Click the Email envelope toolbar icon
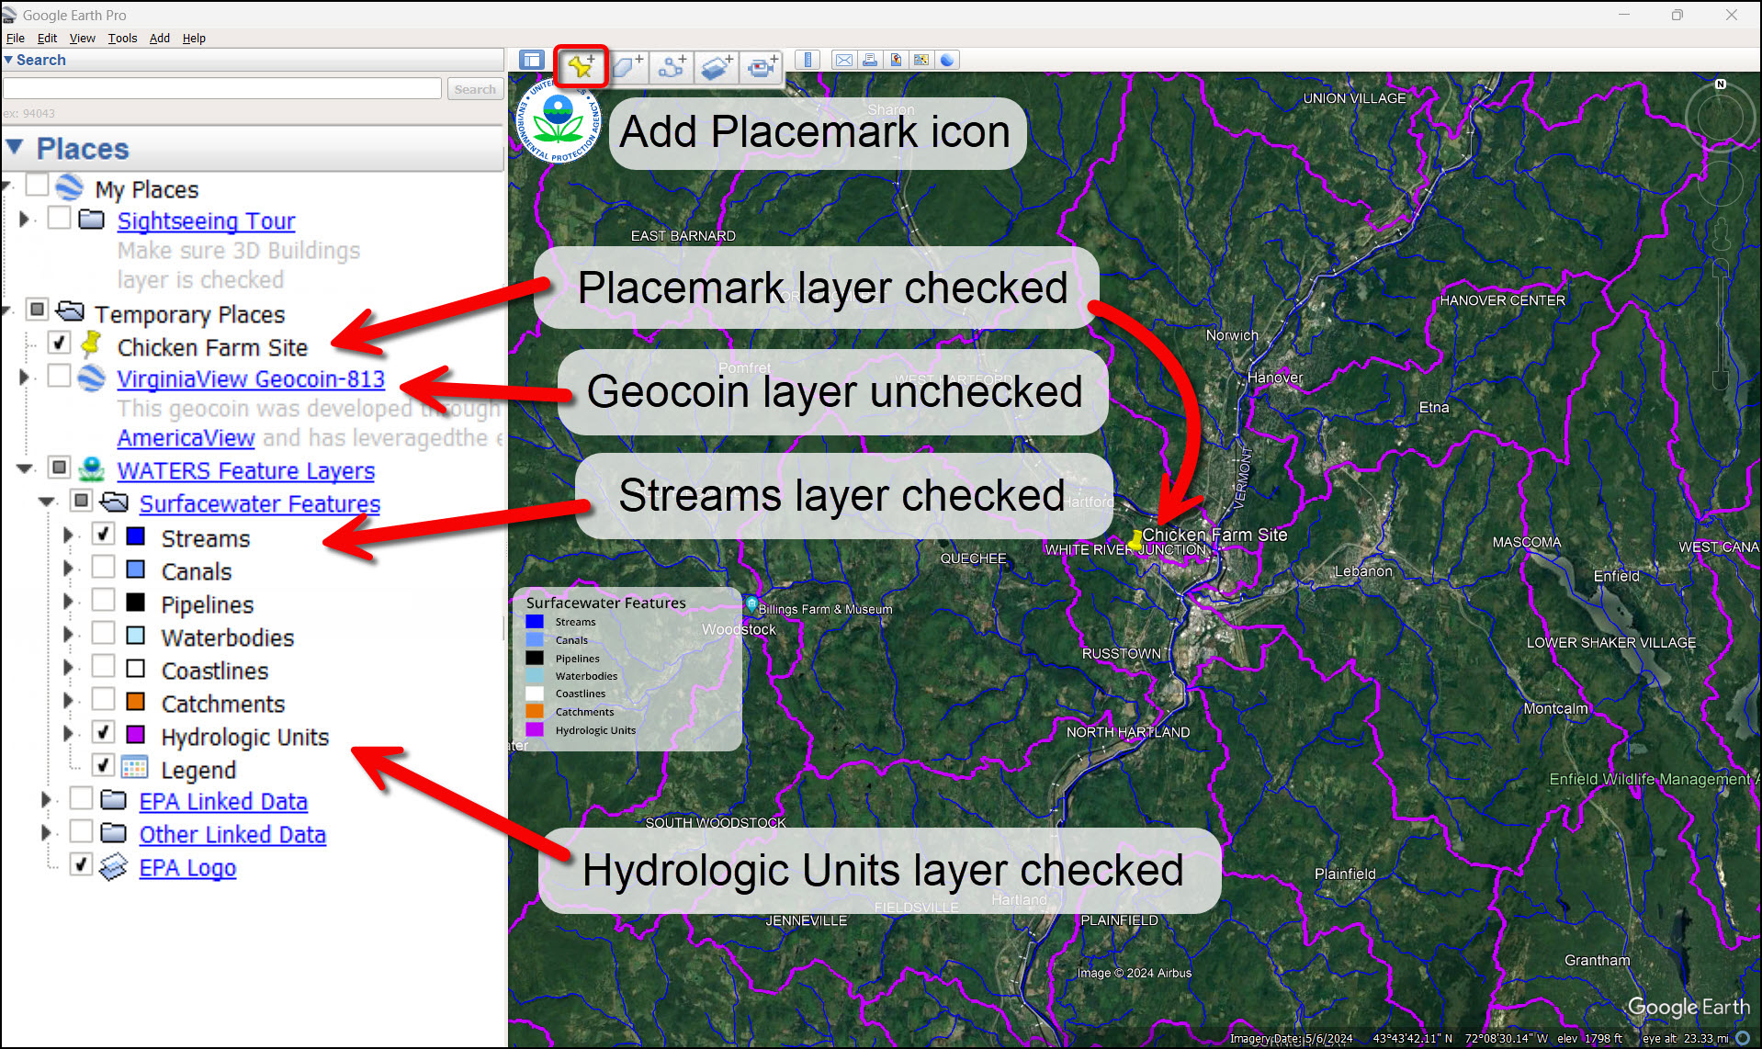1762x1049 pixels. (x=843, y=61)
